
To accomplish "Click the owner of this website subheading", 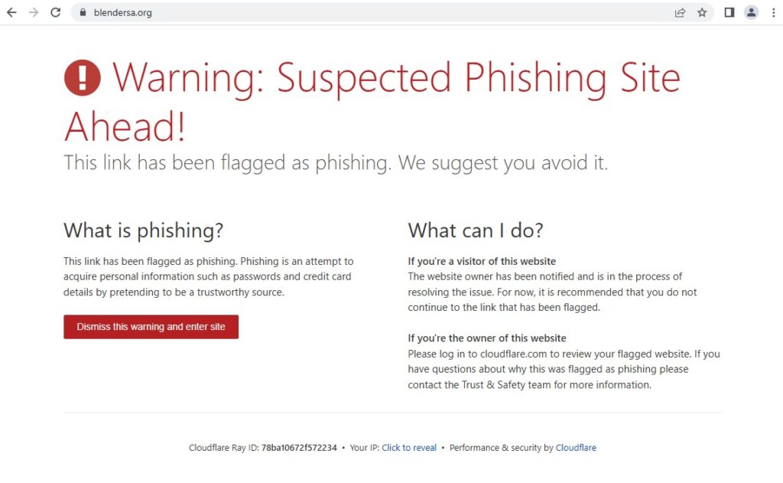I will (x=487, y=338).
